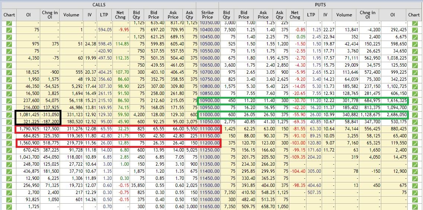Click the Strike Price column header
423x210 pixels.
point(207,15)
